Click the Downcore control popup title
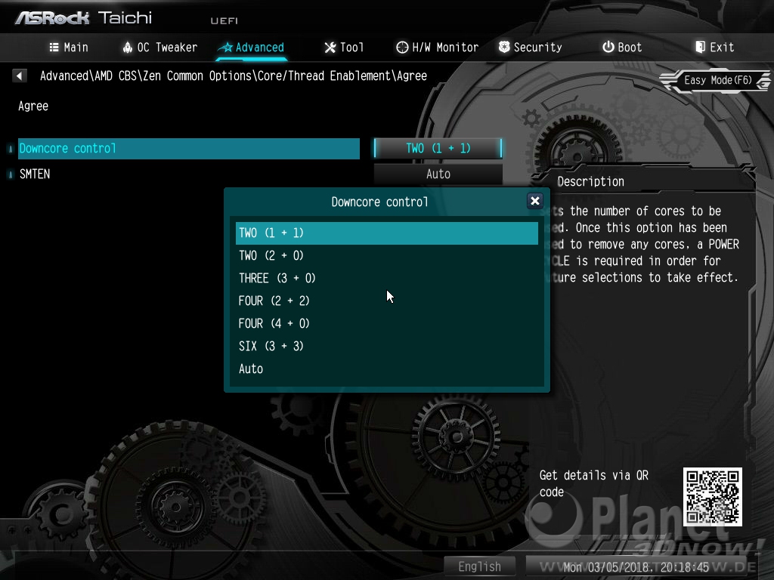The image size is (774, 580). (x=379, y=202)
